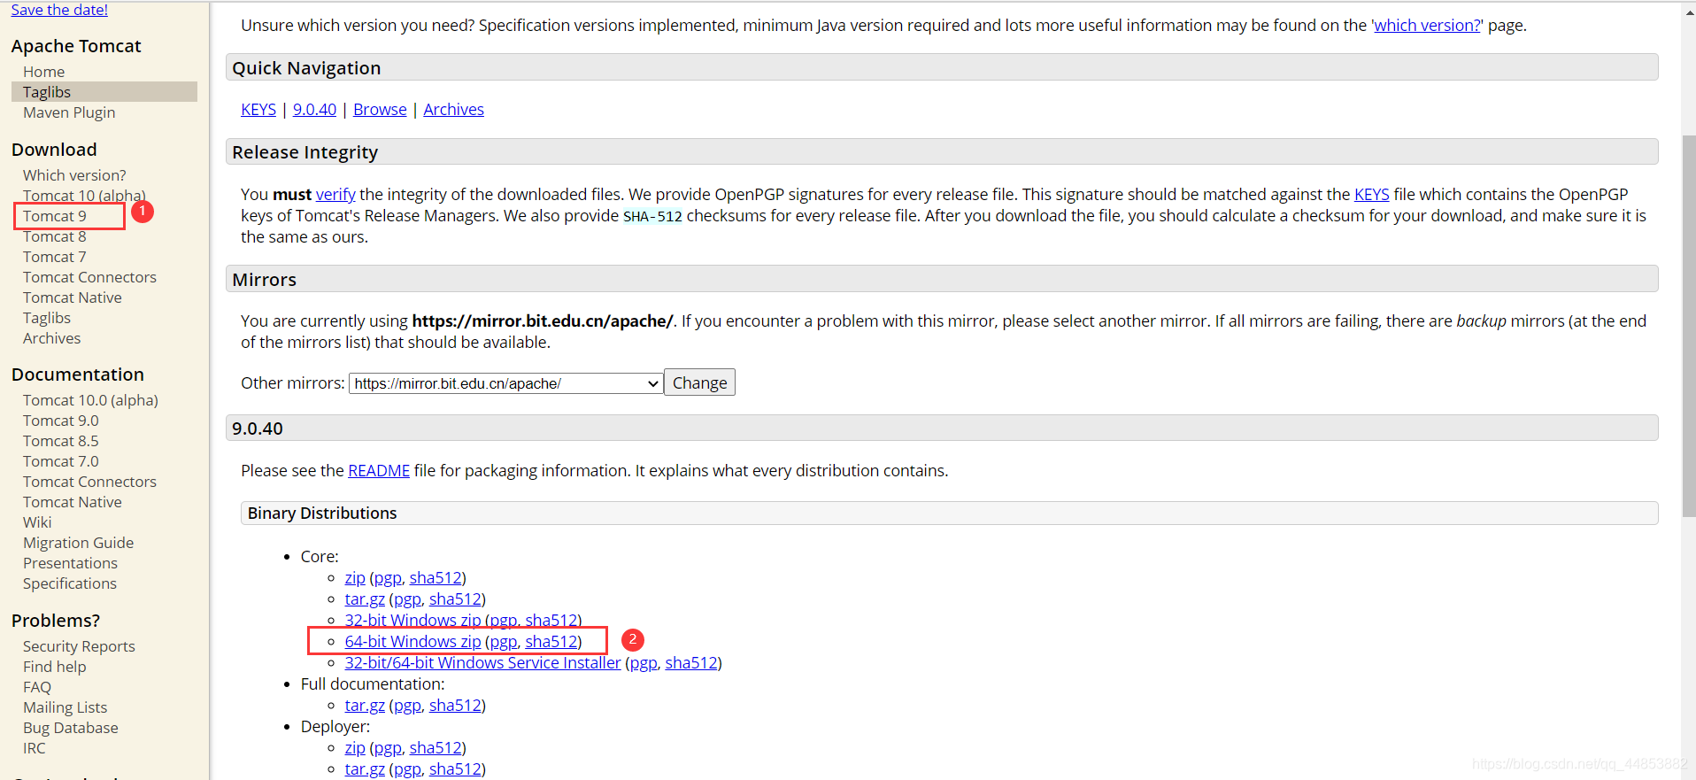1696x780 pixels.
Task: Open sha512 for 64-bit Windows zip
Action: tap(551, 642)
